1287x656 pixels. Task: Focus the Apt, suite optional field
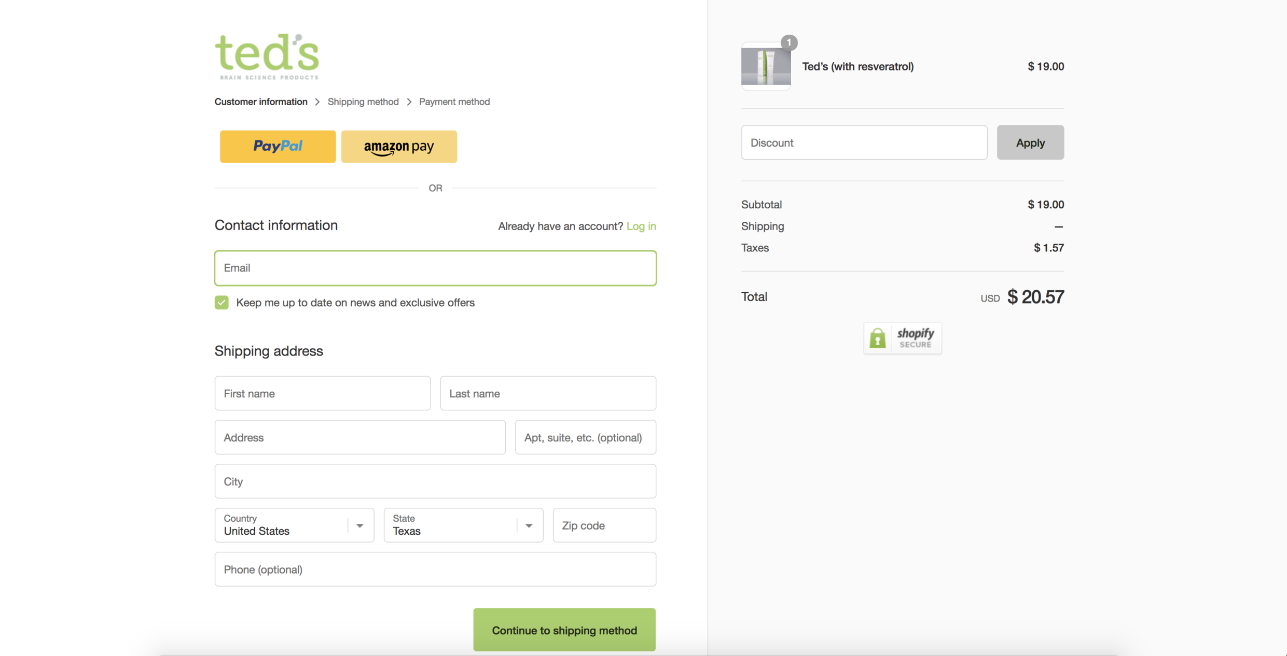tap(585, 437)
